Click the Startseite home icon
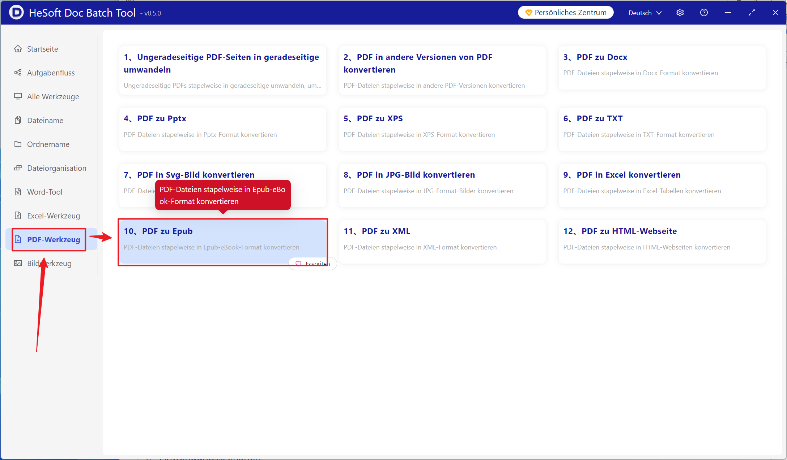This screenshot has width=787, height=460. [18, 49]
